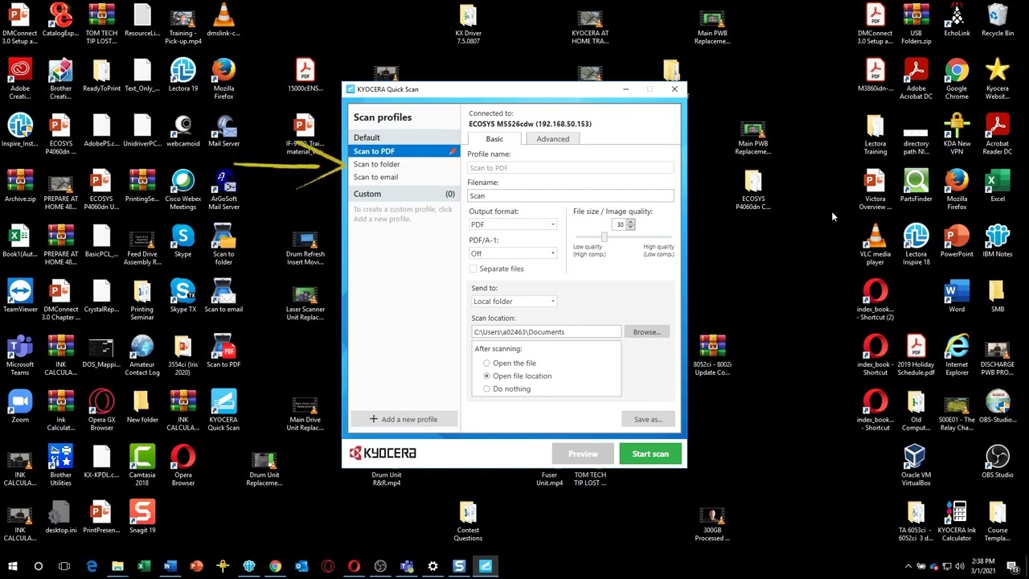Screen dimensions: 1029x579
Task: Click the Settings gear in taskbar
Action: click(x=433, y=566)
